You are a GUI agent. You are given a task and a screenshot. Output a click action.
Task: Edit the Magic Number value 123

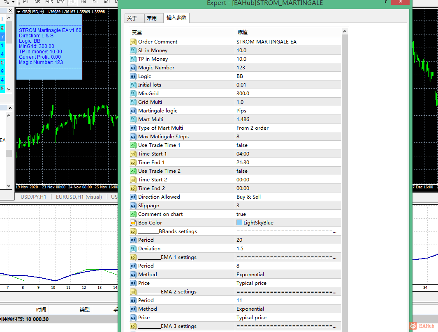[x=288, y=68]
